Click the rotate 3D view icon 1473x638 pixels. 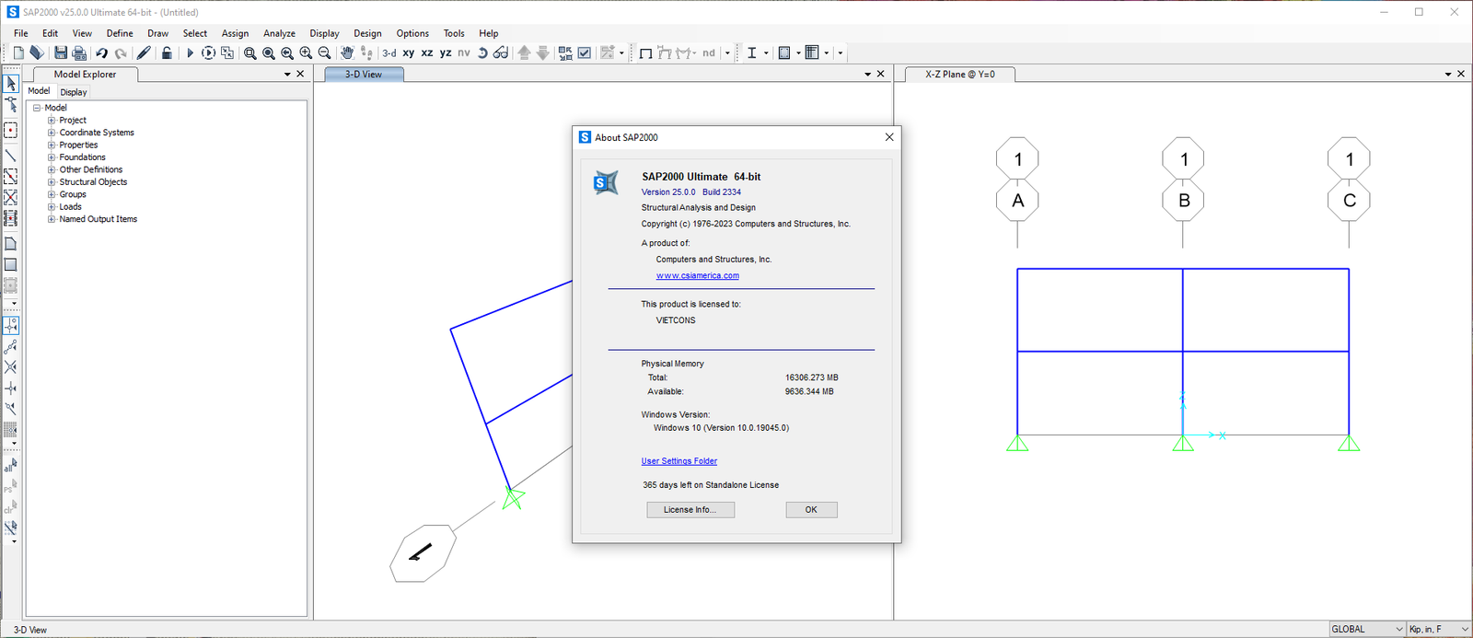click(482, 53)
